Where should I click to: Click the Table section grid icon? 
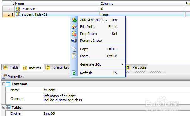coord(8,108)
